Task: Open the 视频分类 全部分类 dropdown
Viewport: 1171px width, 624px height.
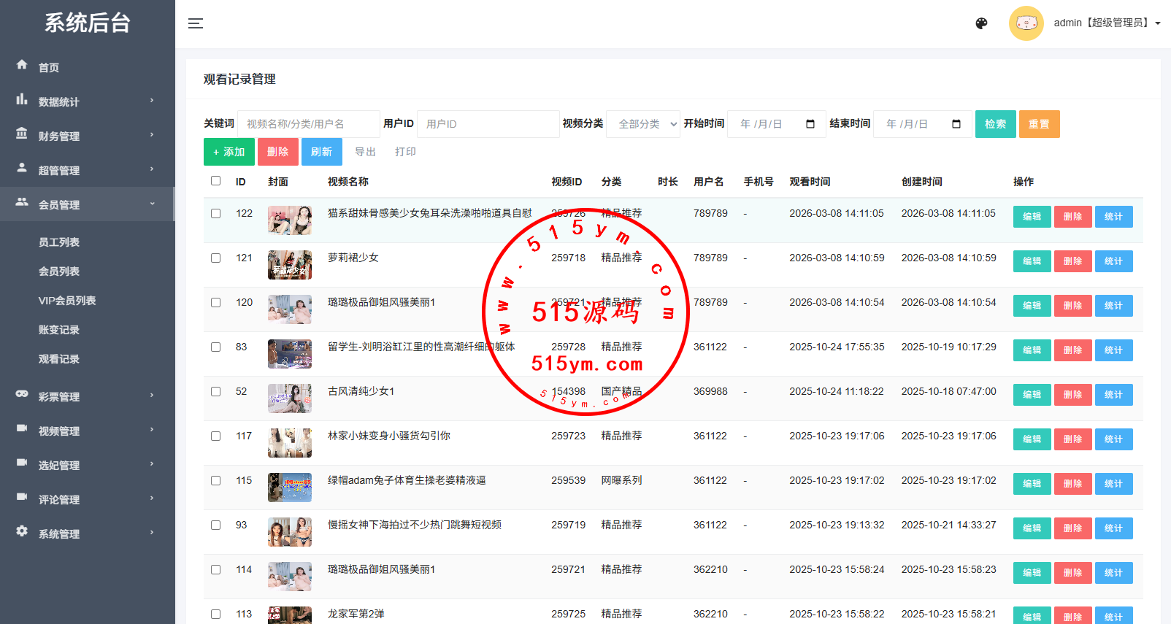Action: (x=643, y=124)
